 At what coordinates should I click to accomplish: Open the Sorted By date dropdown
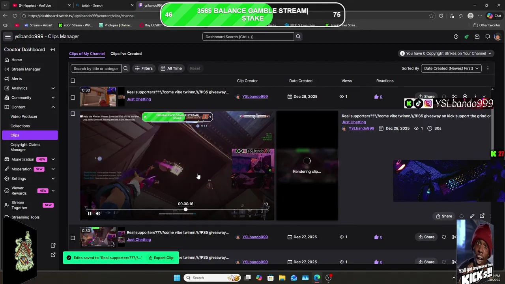[x=451, y=68]
